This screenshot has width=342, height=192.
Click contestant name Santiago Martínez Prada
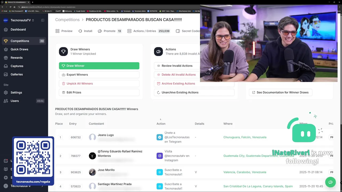115,184
